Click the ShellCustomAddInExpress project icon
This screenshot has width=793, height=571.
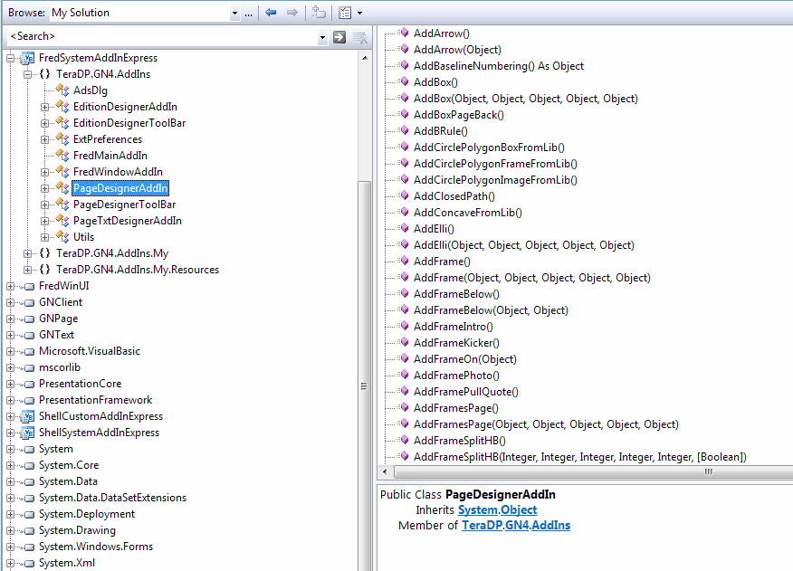[x=28, y=417]
